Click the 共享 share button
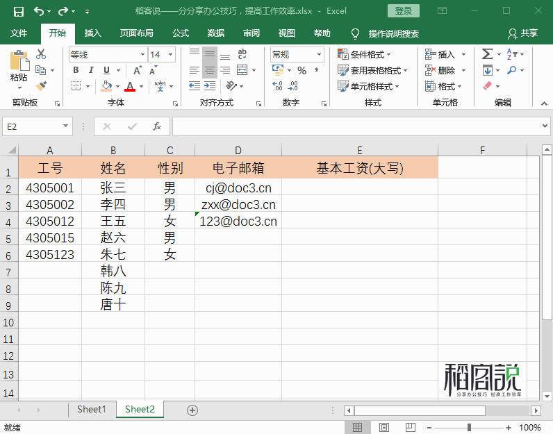This screenshot has width=553, height=434. click(523, 33)
